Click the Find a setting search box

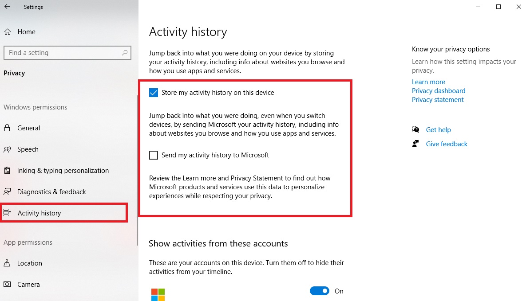[x=62, y=53]
